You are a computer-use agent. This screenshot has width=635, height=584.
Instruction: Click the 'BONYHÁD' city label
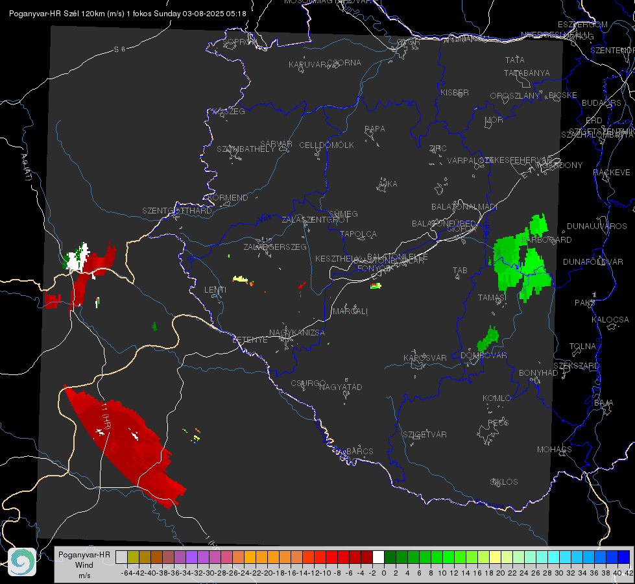(538, 373)
